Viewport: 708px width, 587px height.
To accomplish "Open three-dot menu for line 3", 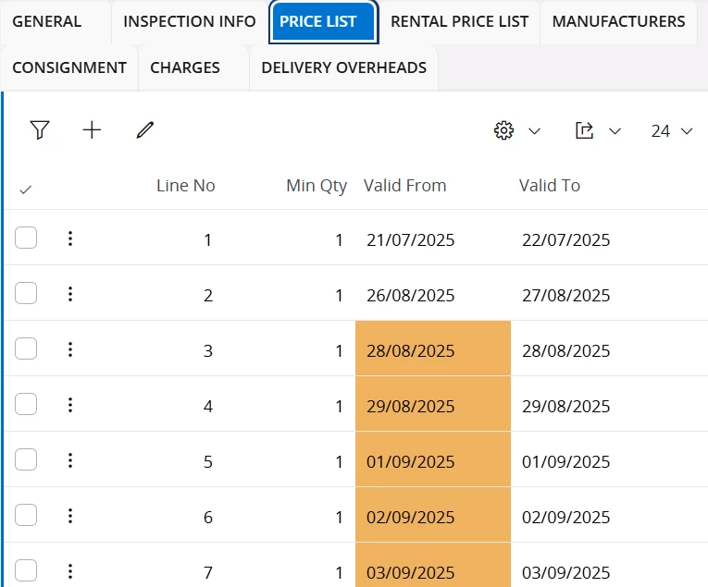I will click(70, 349).
